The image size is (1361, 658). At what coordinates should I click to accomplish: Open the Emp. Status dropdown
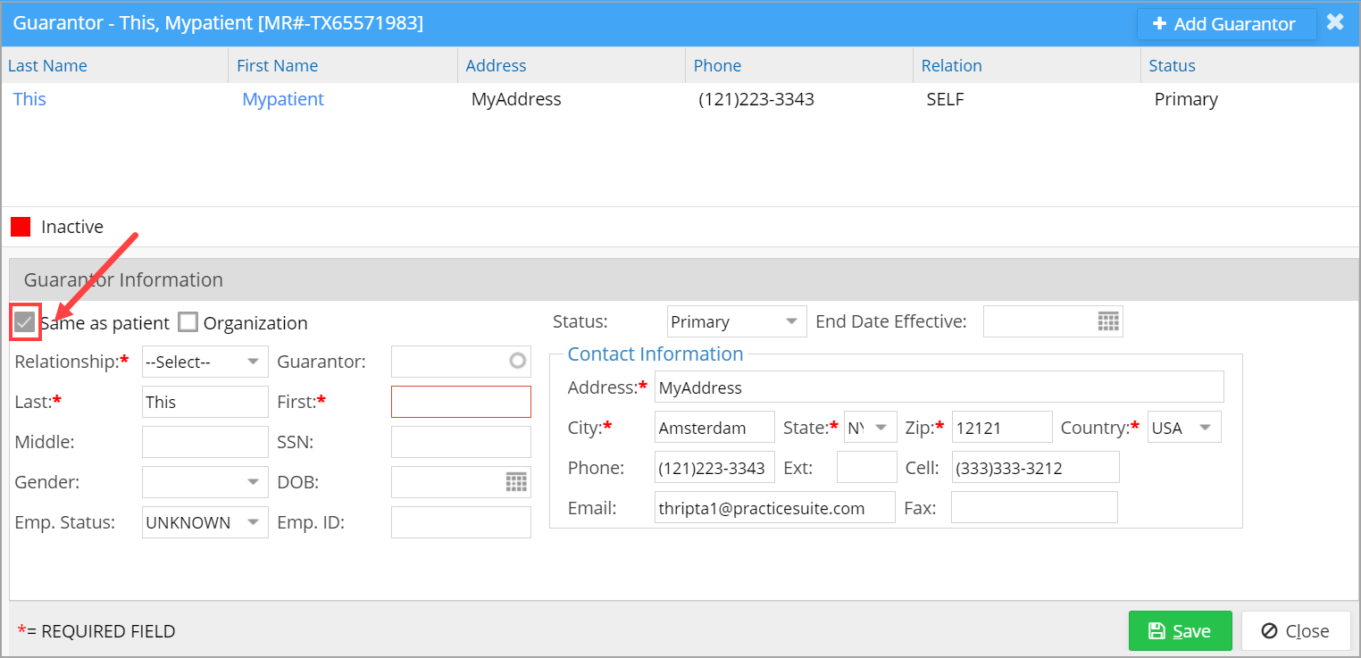[x=205, y=522]
